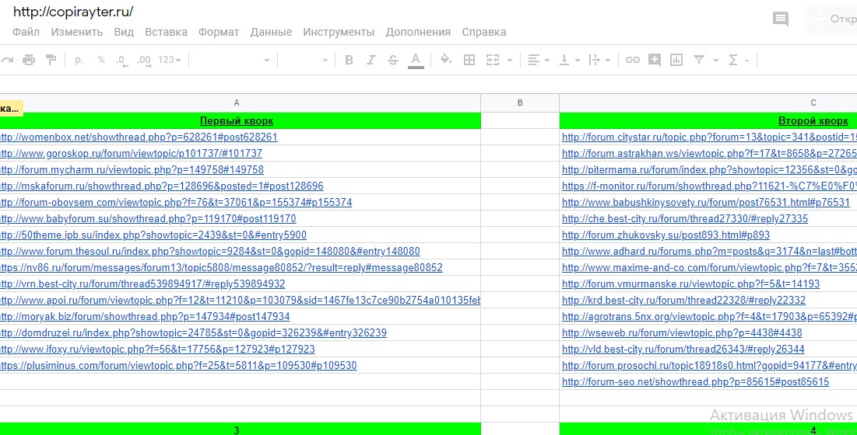Open the Формат menu
Viewport: 857px width, 435px height.
(219, 32)
